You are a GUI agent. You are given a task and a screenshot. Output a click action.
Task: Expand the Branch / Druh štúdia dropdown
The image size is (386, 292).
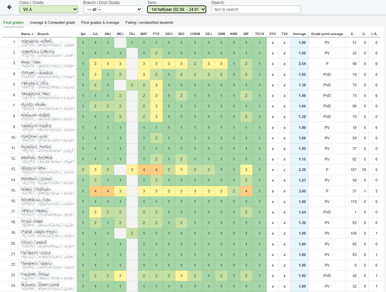[x=112, y=10]
